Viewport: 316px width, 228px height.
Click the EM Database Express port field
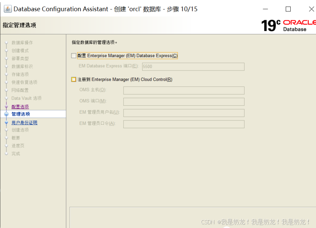193,66
